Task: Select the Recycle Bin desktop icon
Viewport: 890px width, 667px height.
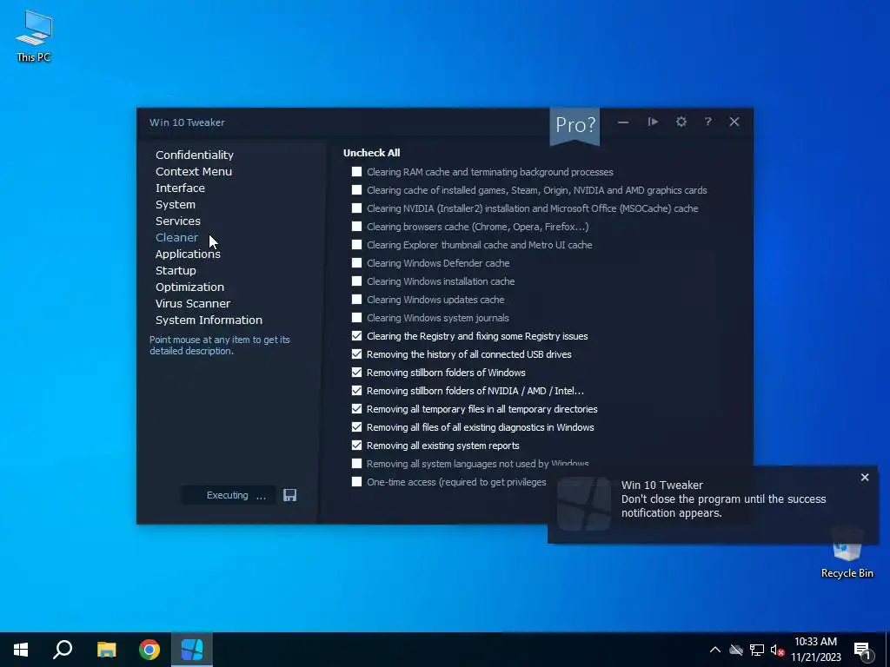Action: coord(847,551)
